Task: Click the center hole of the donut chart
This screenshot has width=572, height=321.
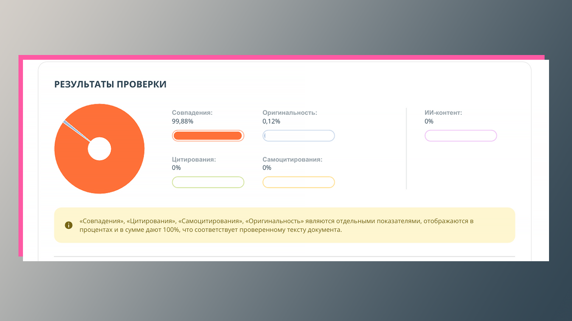Action: click(x=99, y=149)
